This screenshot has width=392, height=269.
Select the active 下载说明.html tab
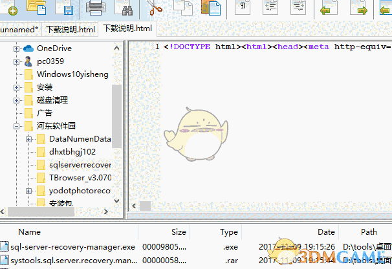[127, 28]
